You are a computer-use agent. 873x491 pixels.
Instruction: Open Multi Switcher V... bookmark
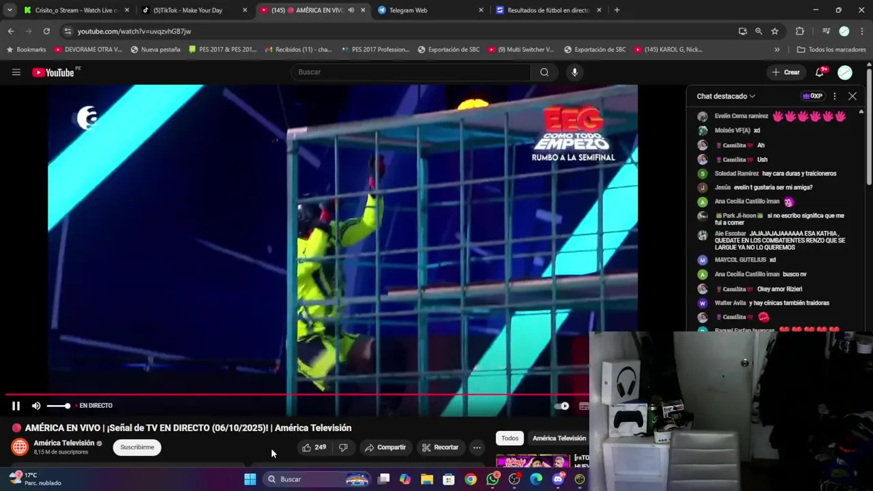[521, 49]
